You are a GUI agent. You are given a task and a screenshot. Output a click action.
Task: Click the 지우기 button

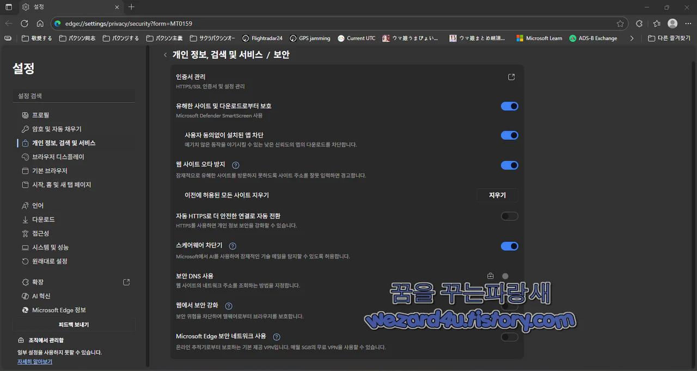pos(497,195)
